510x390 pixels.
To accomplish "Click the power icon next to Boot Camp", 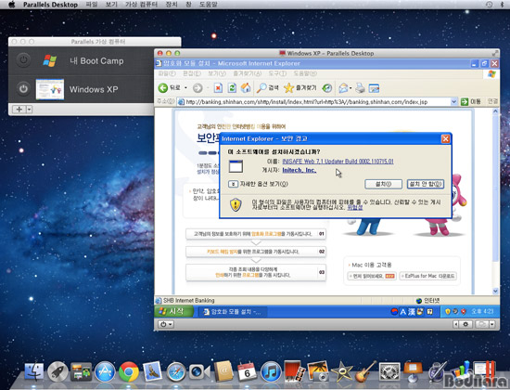I will coord(23,60).
